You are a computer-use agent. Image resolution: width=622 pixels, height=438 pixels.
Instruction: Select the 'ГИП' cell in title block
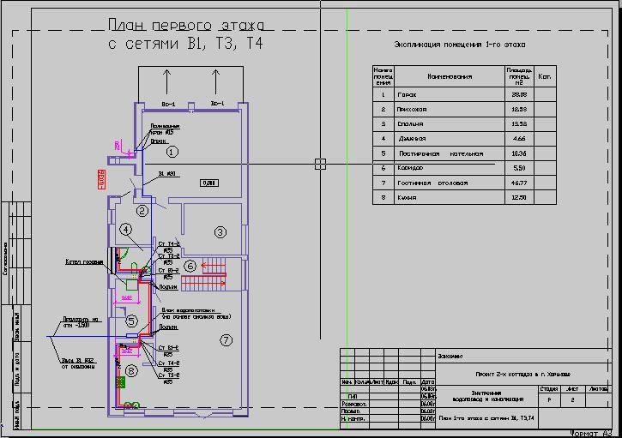click(x=353, y=396)
